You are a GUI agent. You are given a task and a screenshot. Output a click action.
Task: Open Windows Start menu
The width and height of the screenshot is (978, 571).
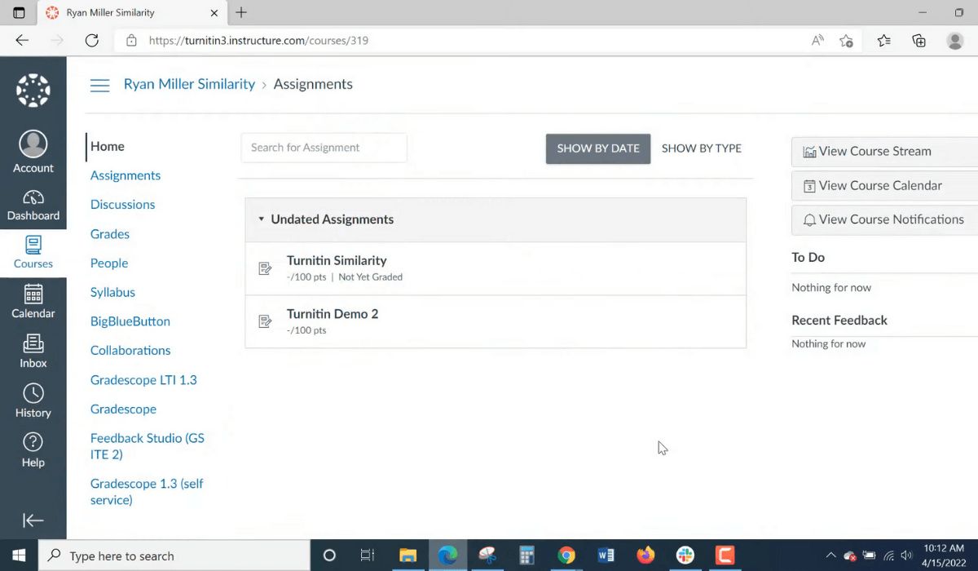point(18,556)
